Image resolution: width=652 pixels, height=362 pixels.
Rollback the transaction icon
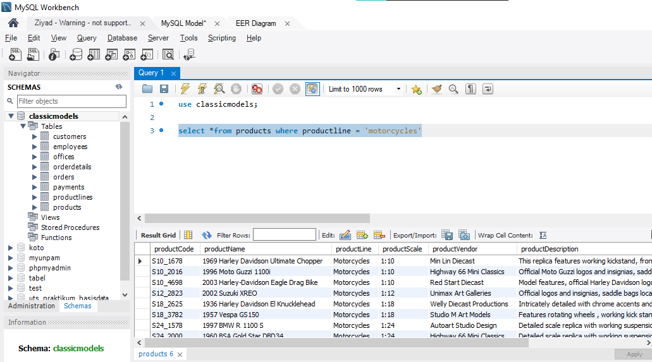coord(295,88)
